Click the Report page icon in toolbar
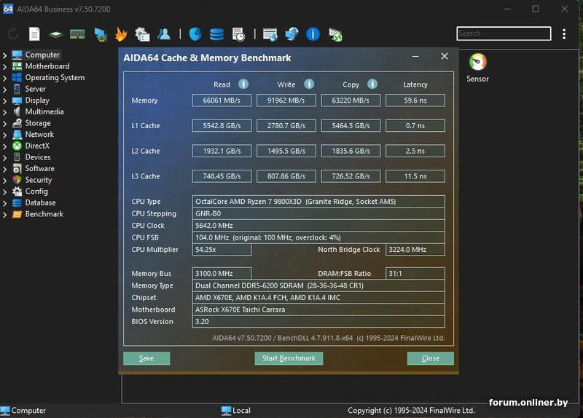The image size is (583, 418). coord(34,34)
